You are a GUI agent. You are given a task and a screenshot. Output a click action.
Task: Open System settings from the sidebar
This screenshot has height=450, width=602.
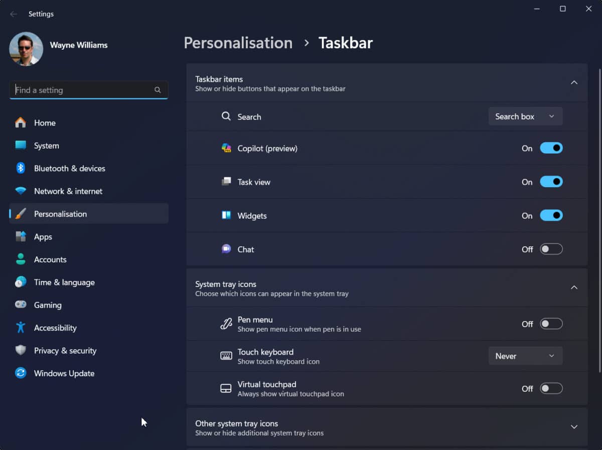point(20,145)
